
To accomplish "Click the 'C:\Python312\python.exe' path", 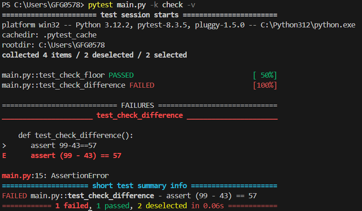I will pyautogui.click(x=308, y=25).
